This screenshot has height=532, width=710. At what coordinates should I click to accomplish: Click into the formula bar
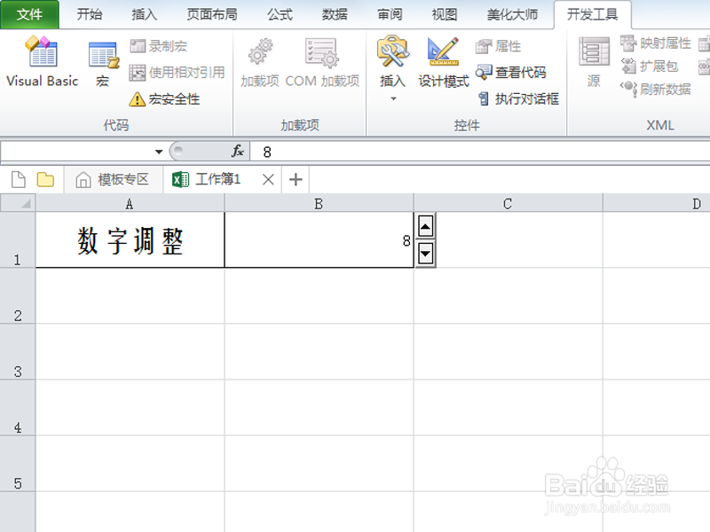pos(480,152)
